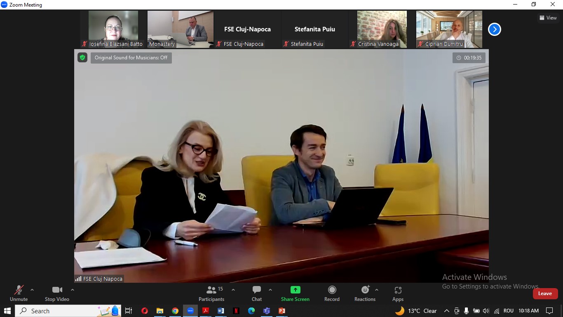Open the Reactions smiley menu
The height and width of the screenshot is (317, 563).
365,293
